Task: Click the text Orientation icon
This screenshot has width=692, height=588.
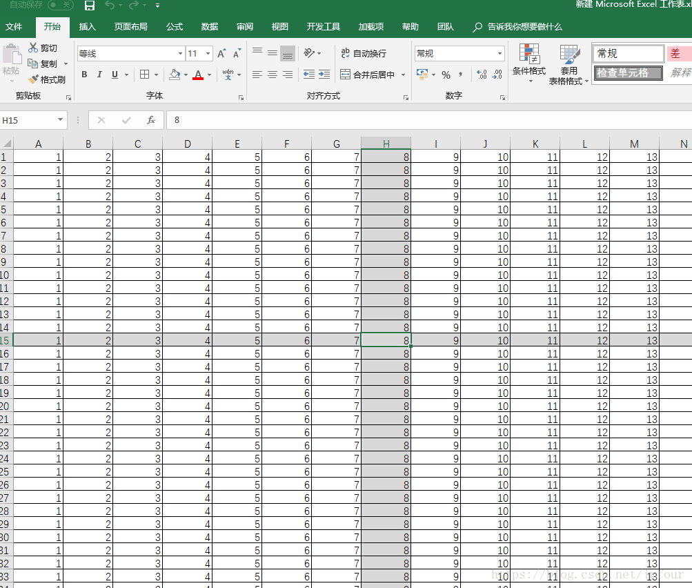Action: [x=309, y=53]
